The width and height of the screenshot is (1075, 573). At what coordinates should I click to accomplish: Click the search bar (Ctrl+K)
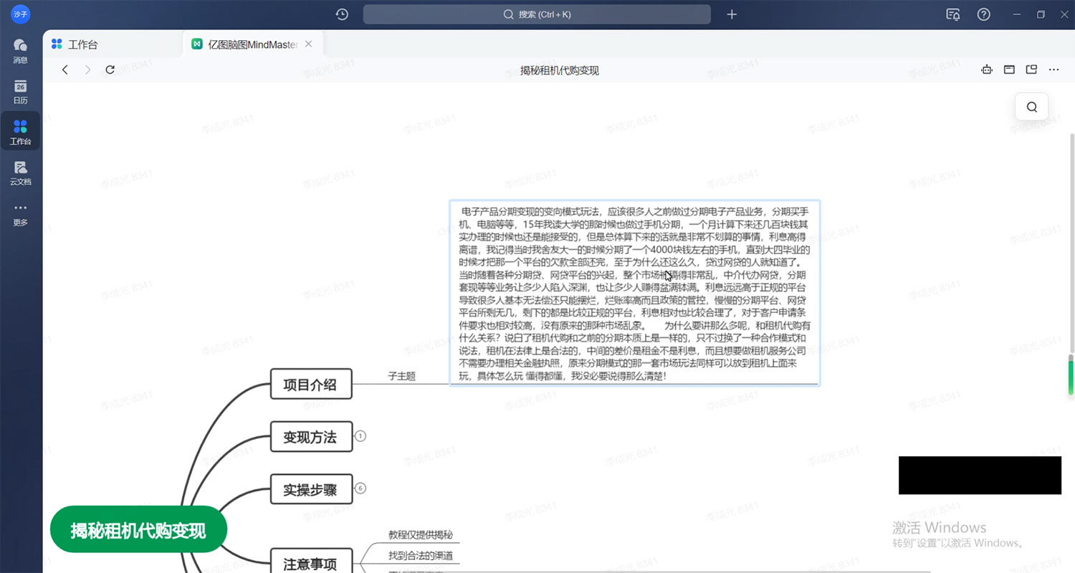[x=537, y=14]
